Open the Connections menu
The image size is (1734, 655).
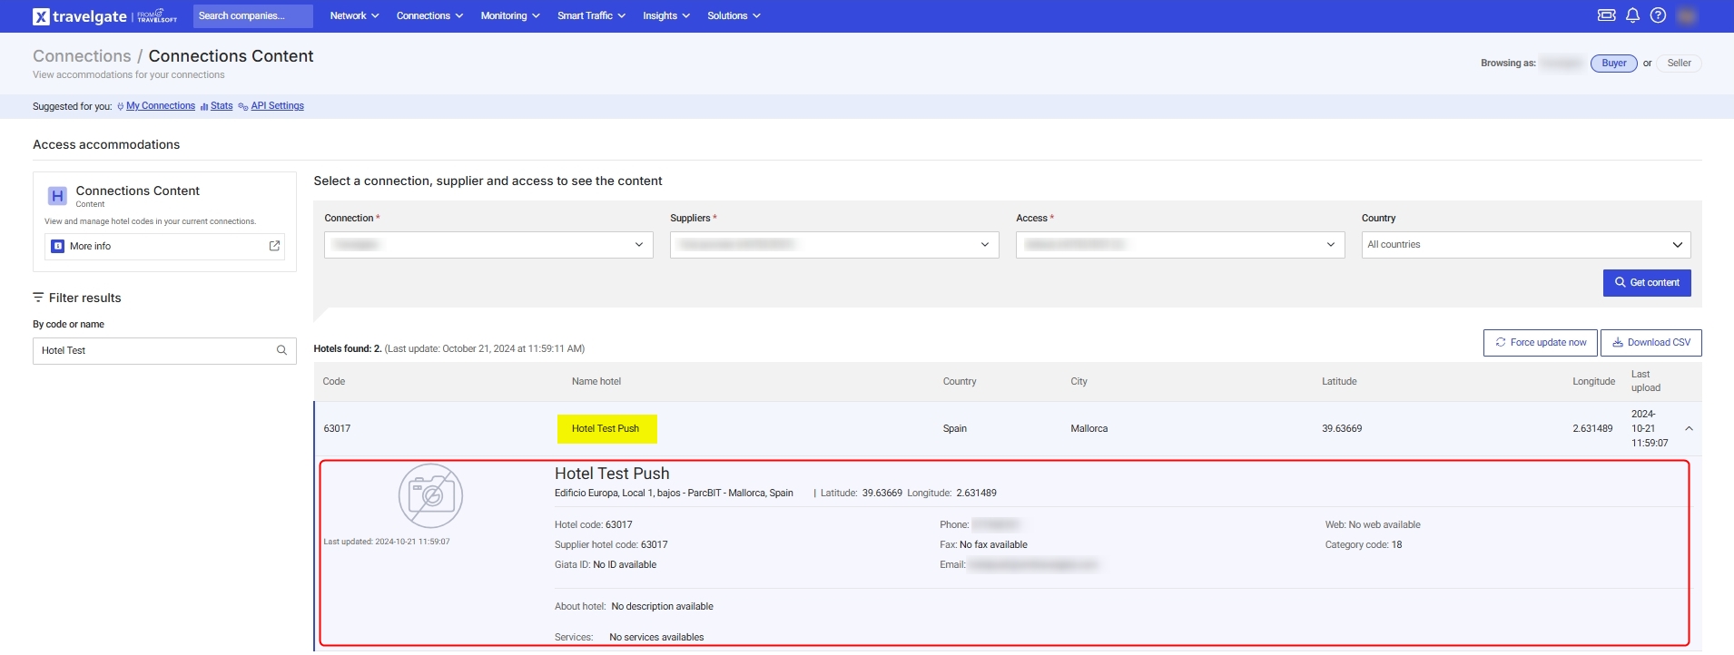[429, 15]
